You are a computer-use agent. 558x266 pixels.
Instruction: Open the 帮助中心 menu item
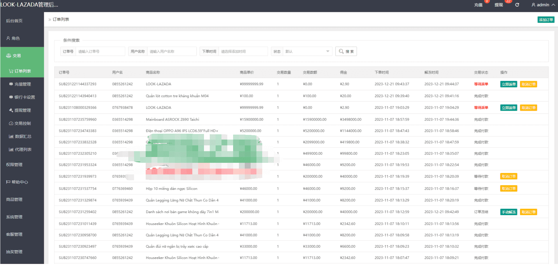pyautogui.click(x=20, y=182)
